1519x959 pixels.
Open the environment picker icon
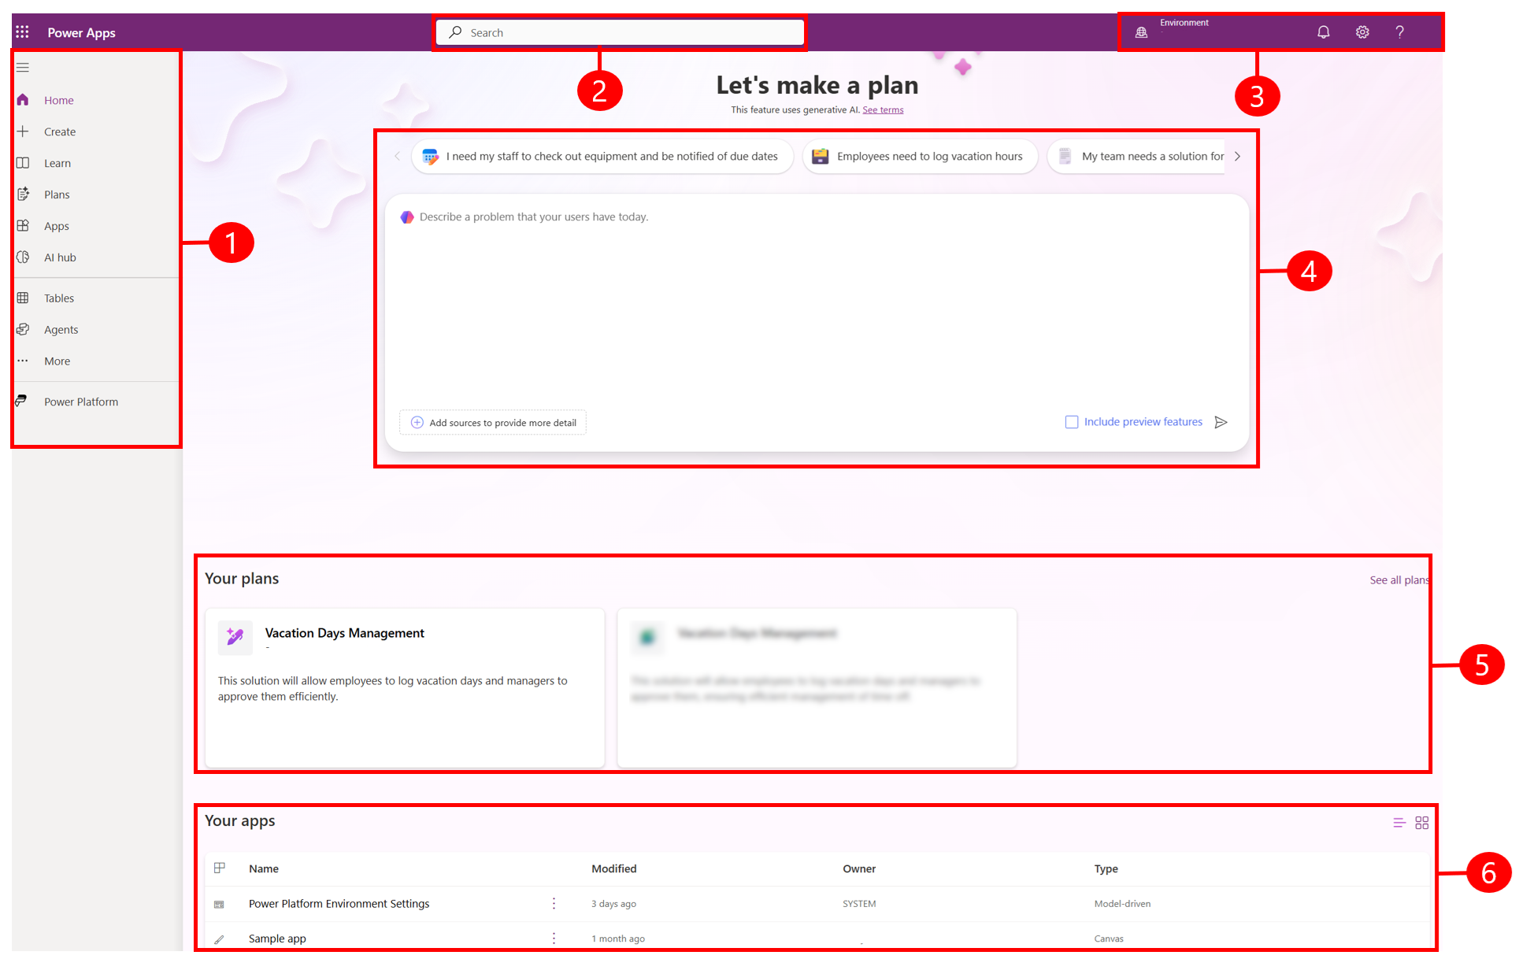point(1141,32)
